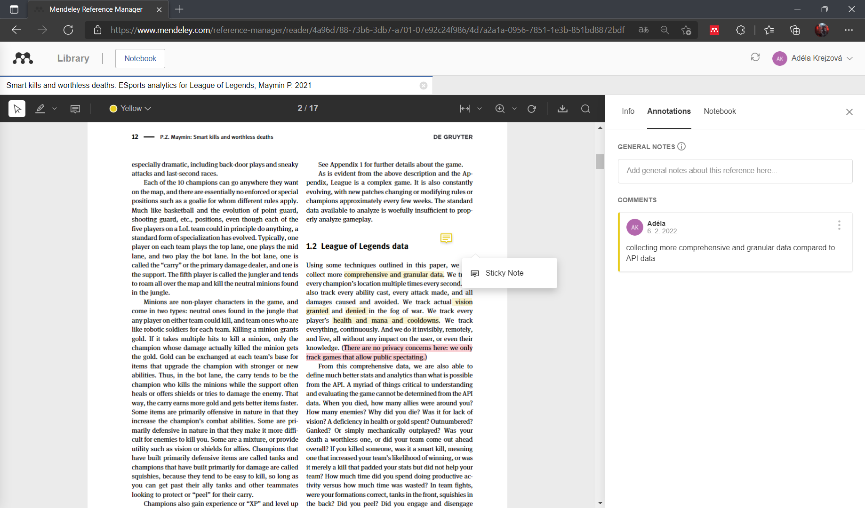This screenshot has width=865, height=508.
Task: Click AK avatar in comment card
Action: tap(634, 227)
